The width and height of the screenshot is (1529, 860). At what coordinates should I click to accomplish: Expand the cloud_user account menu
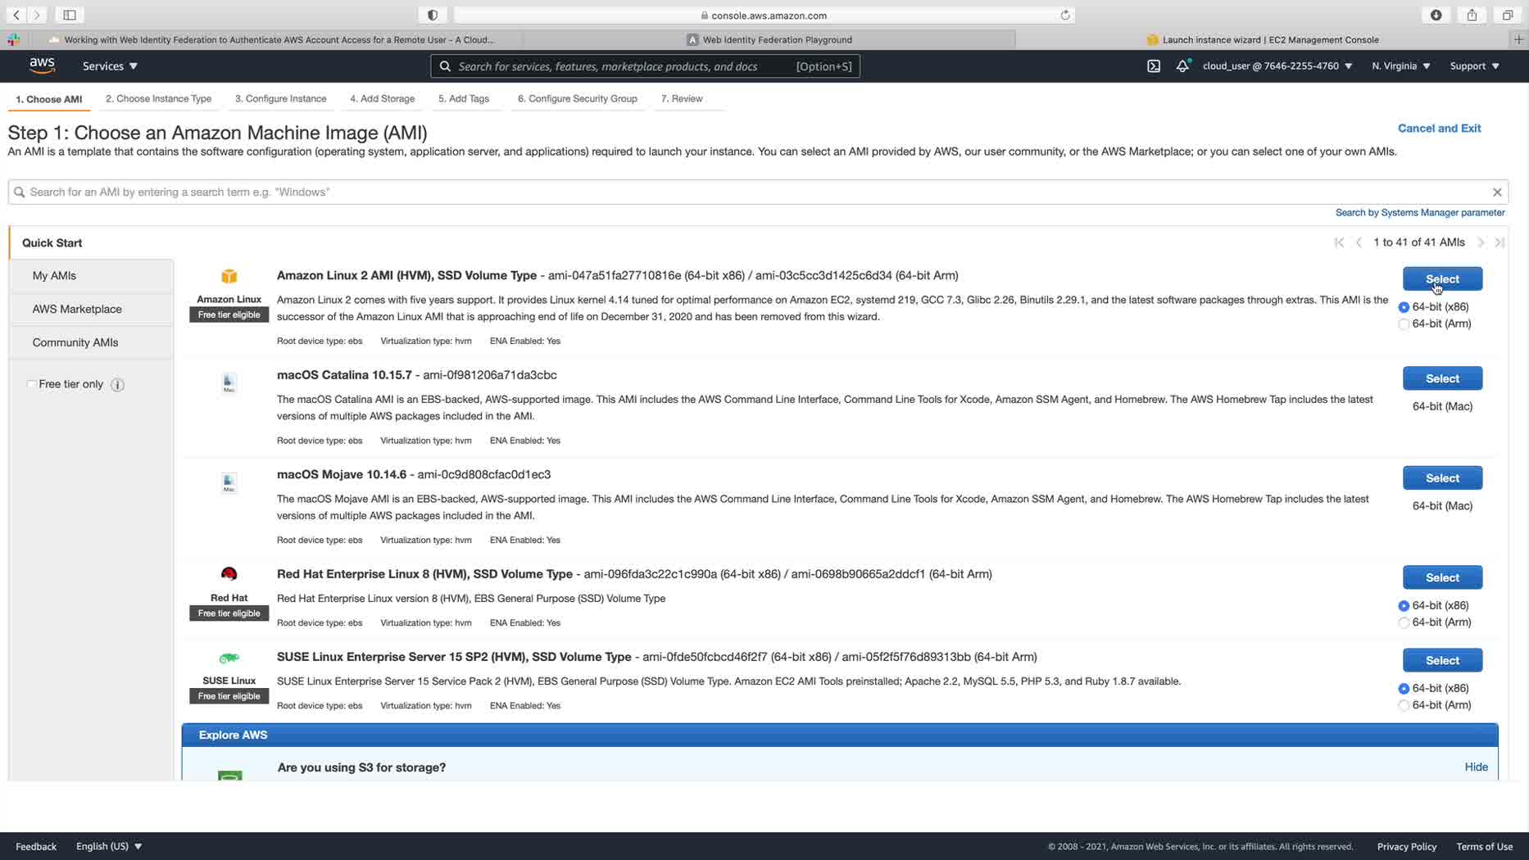point(1277,66)
